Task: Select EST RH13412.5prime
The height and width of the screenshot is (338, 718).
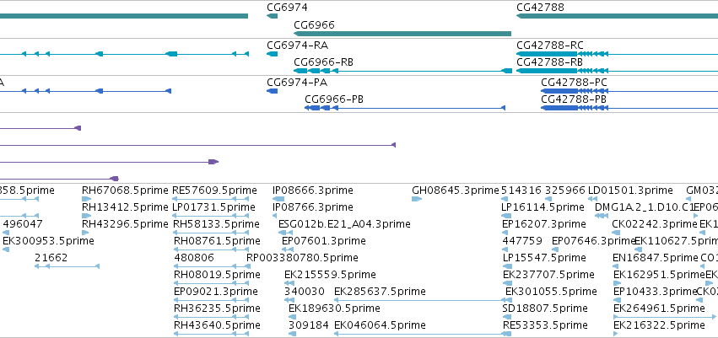Action: coord(125,207)
